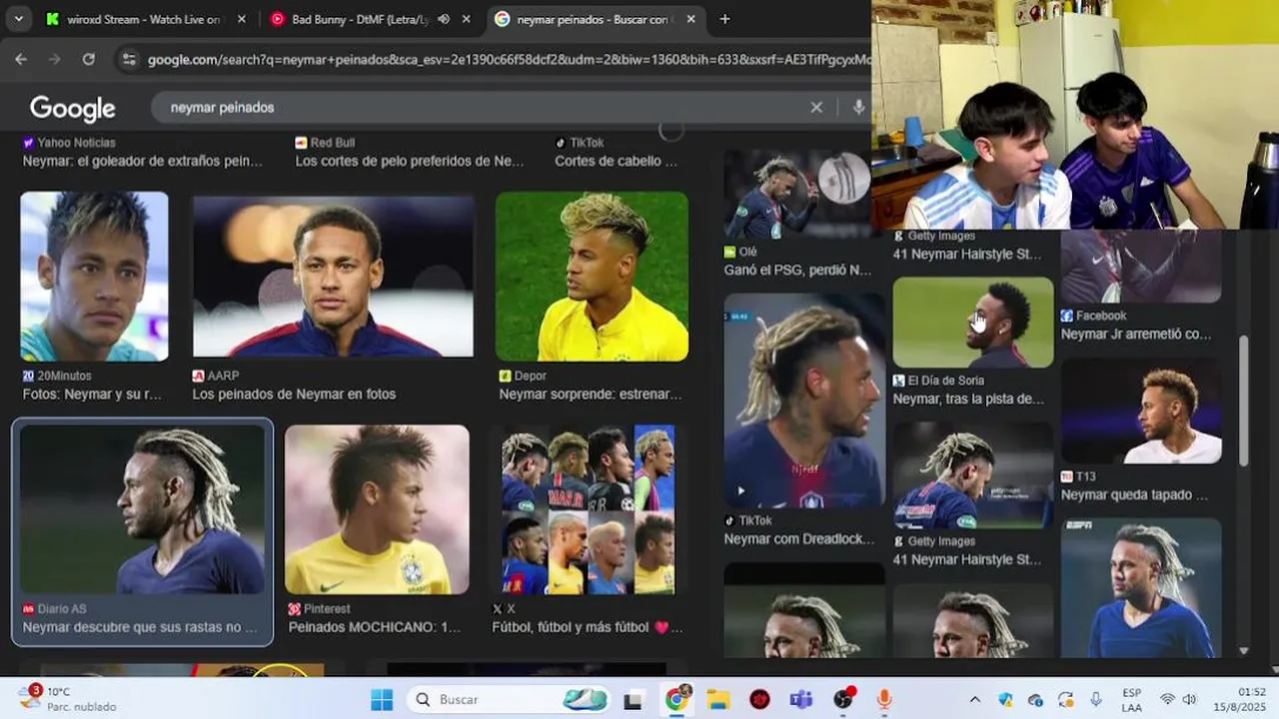Screen dimensions: 1279x719
Task: Click 'Los peinados de Neymar en fotos'
Action: [294, 393]
